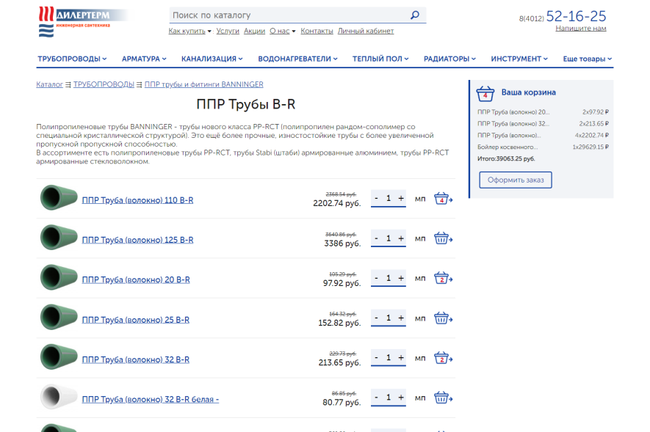
Task: Expand the ИНСТРУМЕНТ menu
Action: (x=519, y=59)
